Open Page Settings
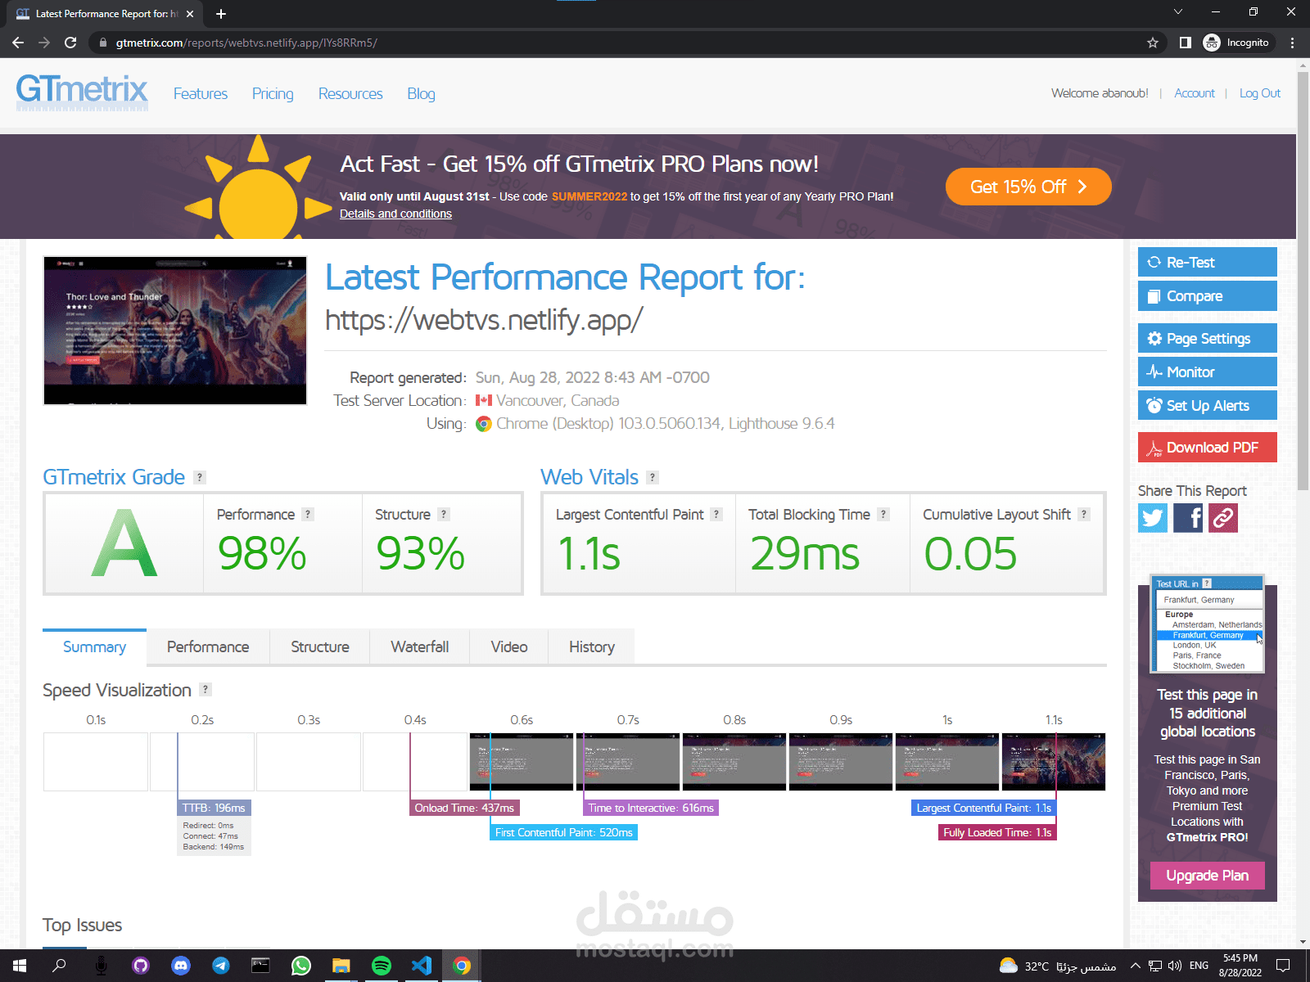Image resolution: width=1310 pixels, height=982 pixels. [1207, 338]
